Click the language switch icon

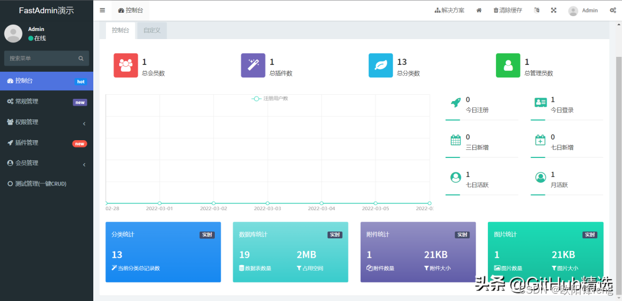[537, 10]
